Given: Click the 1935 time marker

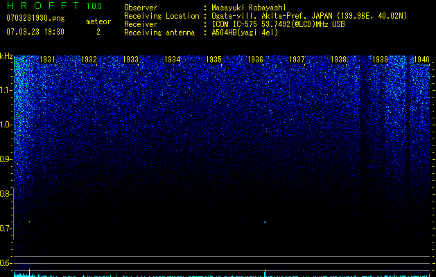Looking at the screenshot, I should pyautogui.click(x=213, y=60).
